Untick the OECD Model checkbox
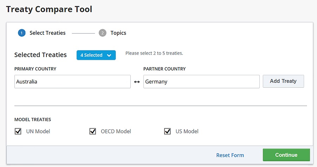 tap(93, 131)
